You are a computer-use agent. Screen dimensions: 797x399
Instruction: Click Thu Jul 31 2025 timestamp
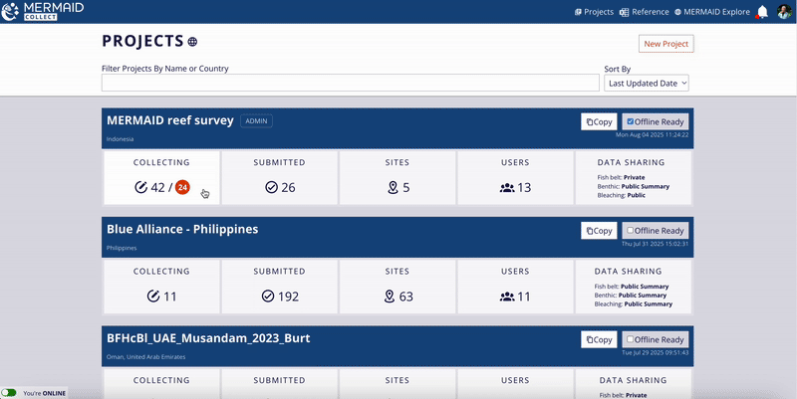click(656, 244)
